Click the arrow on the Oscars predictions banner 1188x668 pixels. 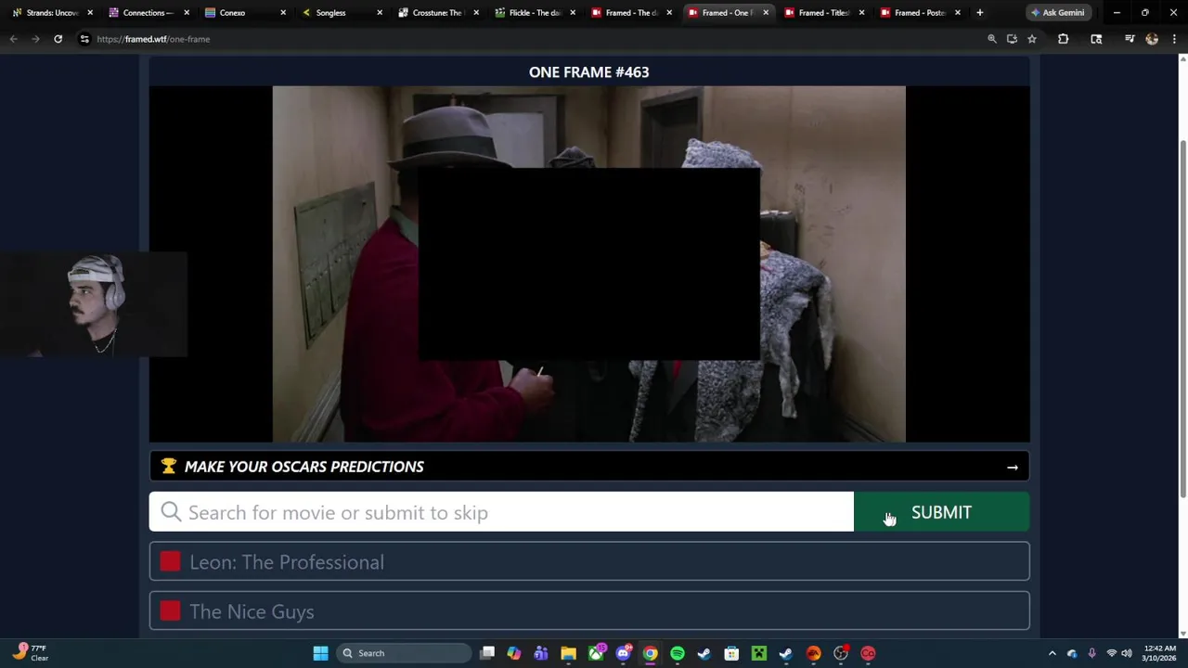point(1013,468)
